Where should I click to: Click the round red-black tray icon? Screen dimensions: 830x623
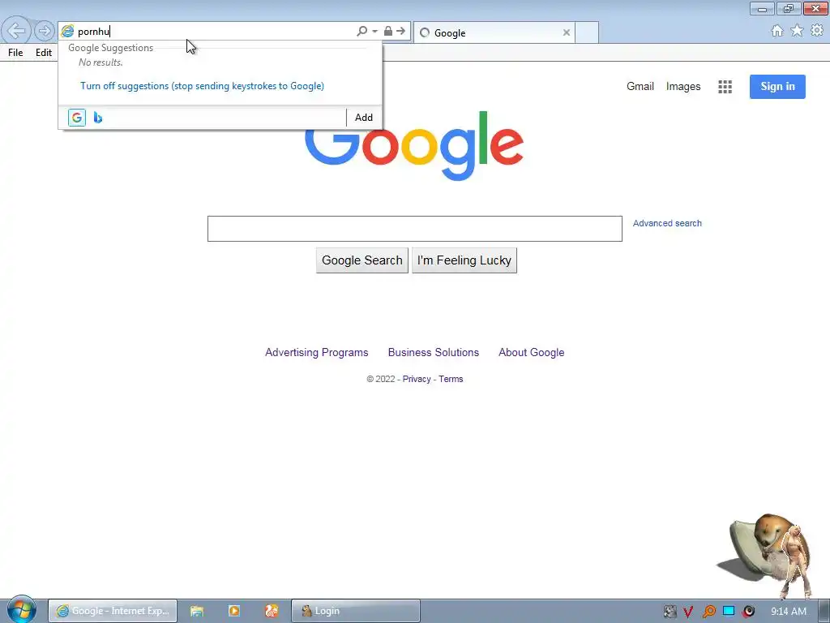click(748, 612)
